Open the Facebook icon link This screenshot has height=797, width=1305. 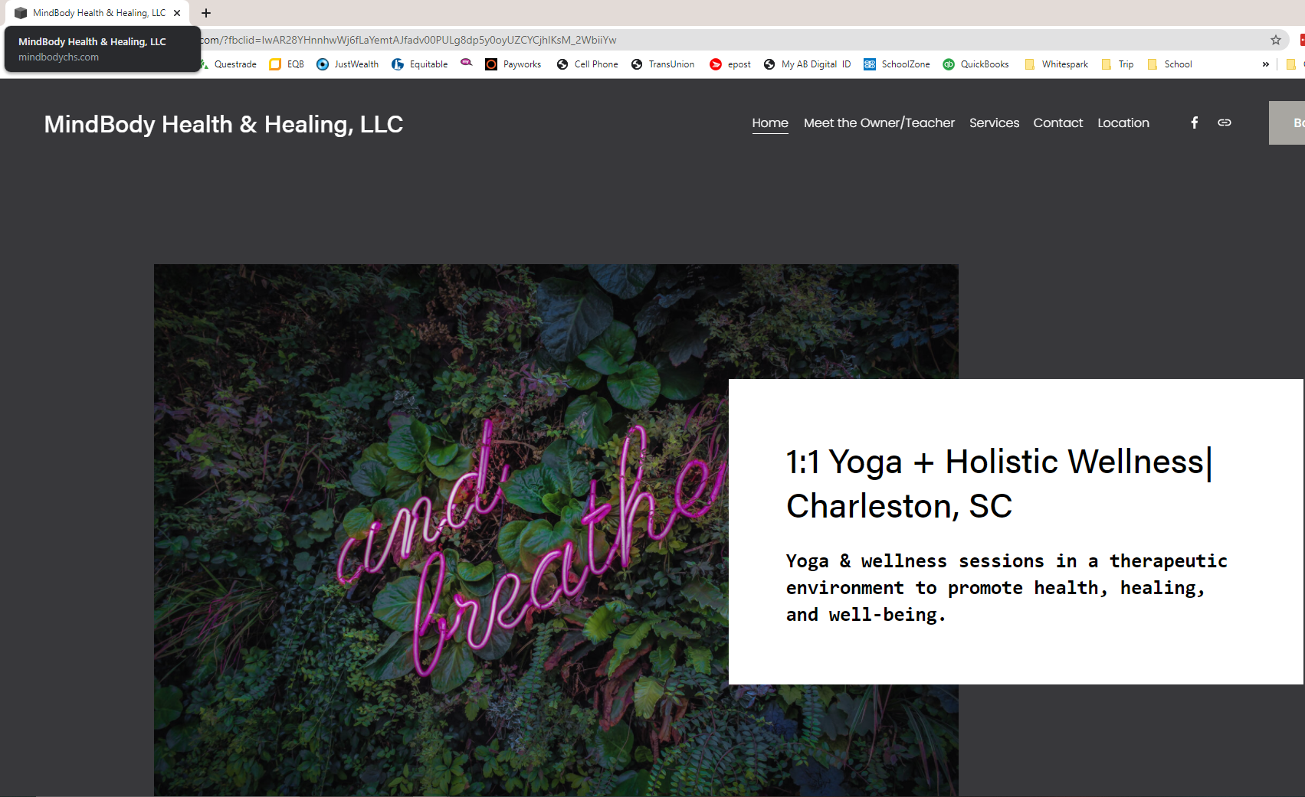(x=1194, y=122)
